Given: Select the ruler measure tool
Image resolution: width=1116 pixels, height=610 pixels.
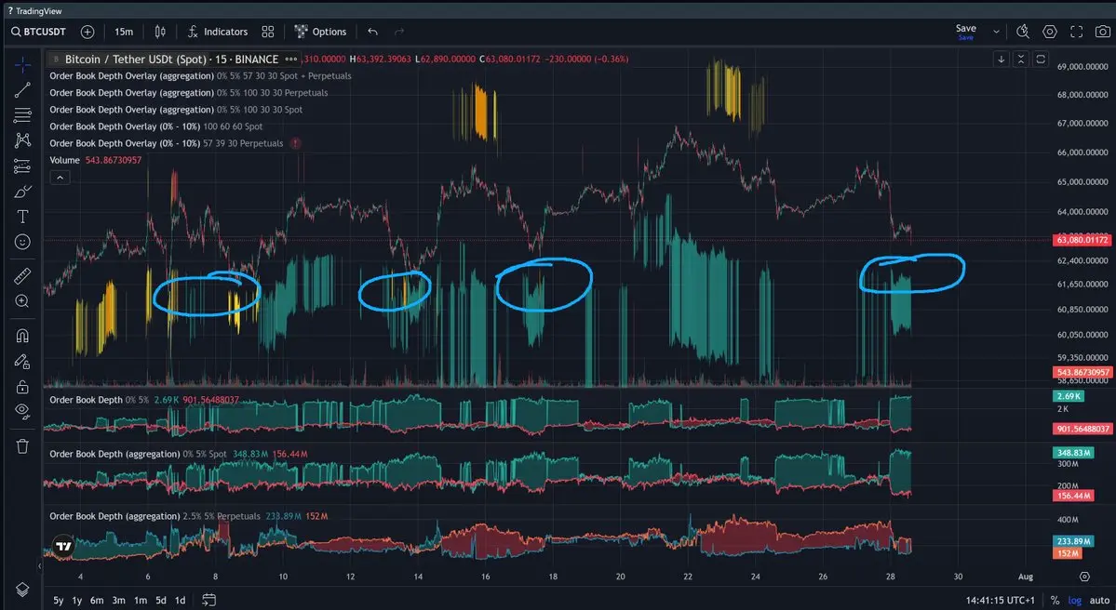Looking at the screenshot, I should coord(22,275).
